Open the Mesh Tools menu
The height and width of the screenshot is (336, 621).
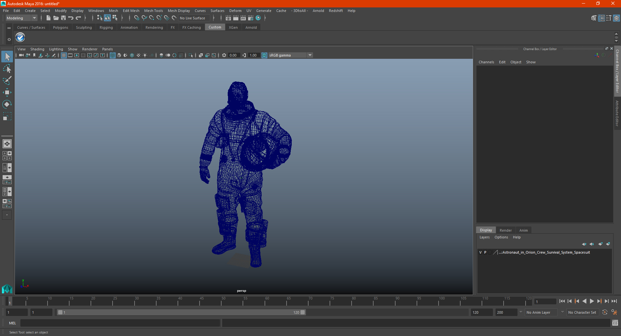(153, 11)
